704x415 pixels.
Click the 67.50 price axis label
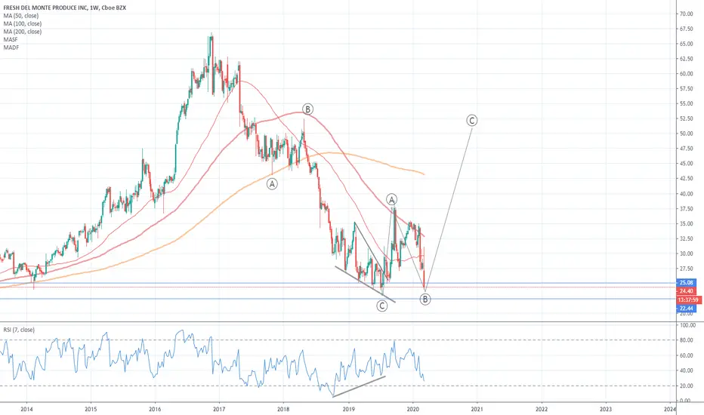tap(686, 29)
